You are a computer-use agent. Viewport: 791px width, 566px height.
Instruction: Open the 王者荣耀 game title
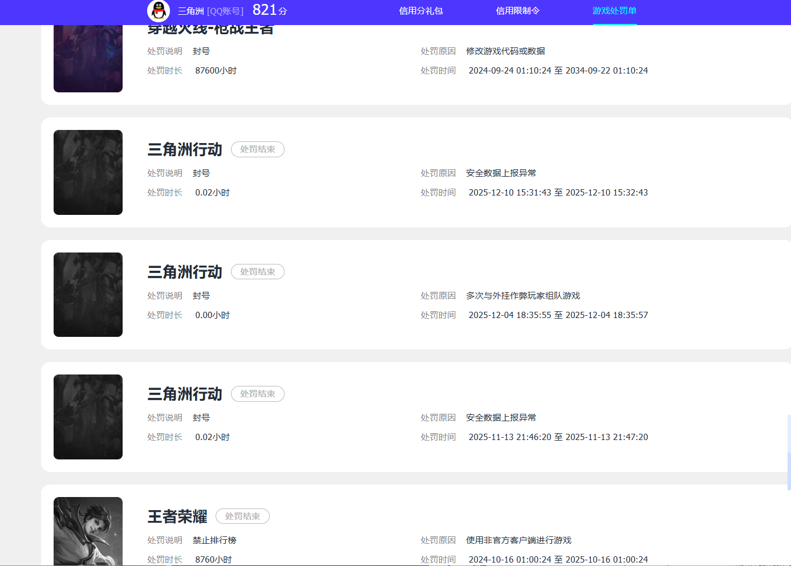(x=177, y=516)
